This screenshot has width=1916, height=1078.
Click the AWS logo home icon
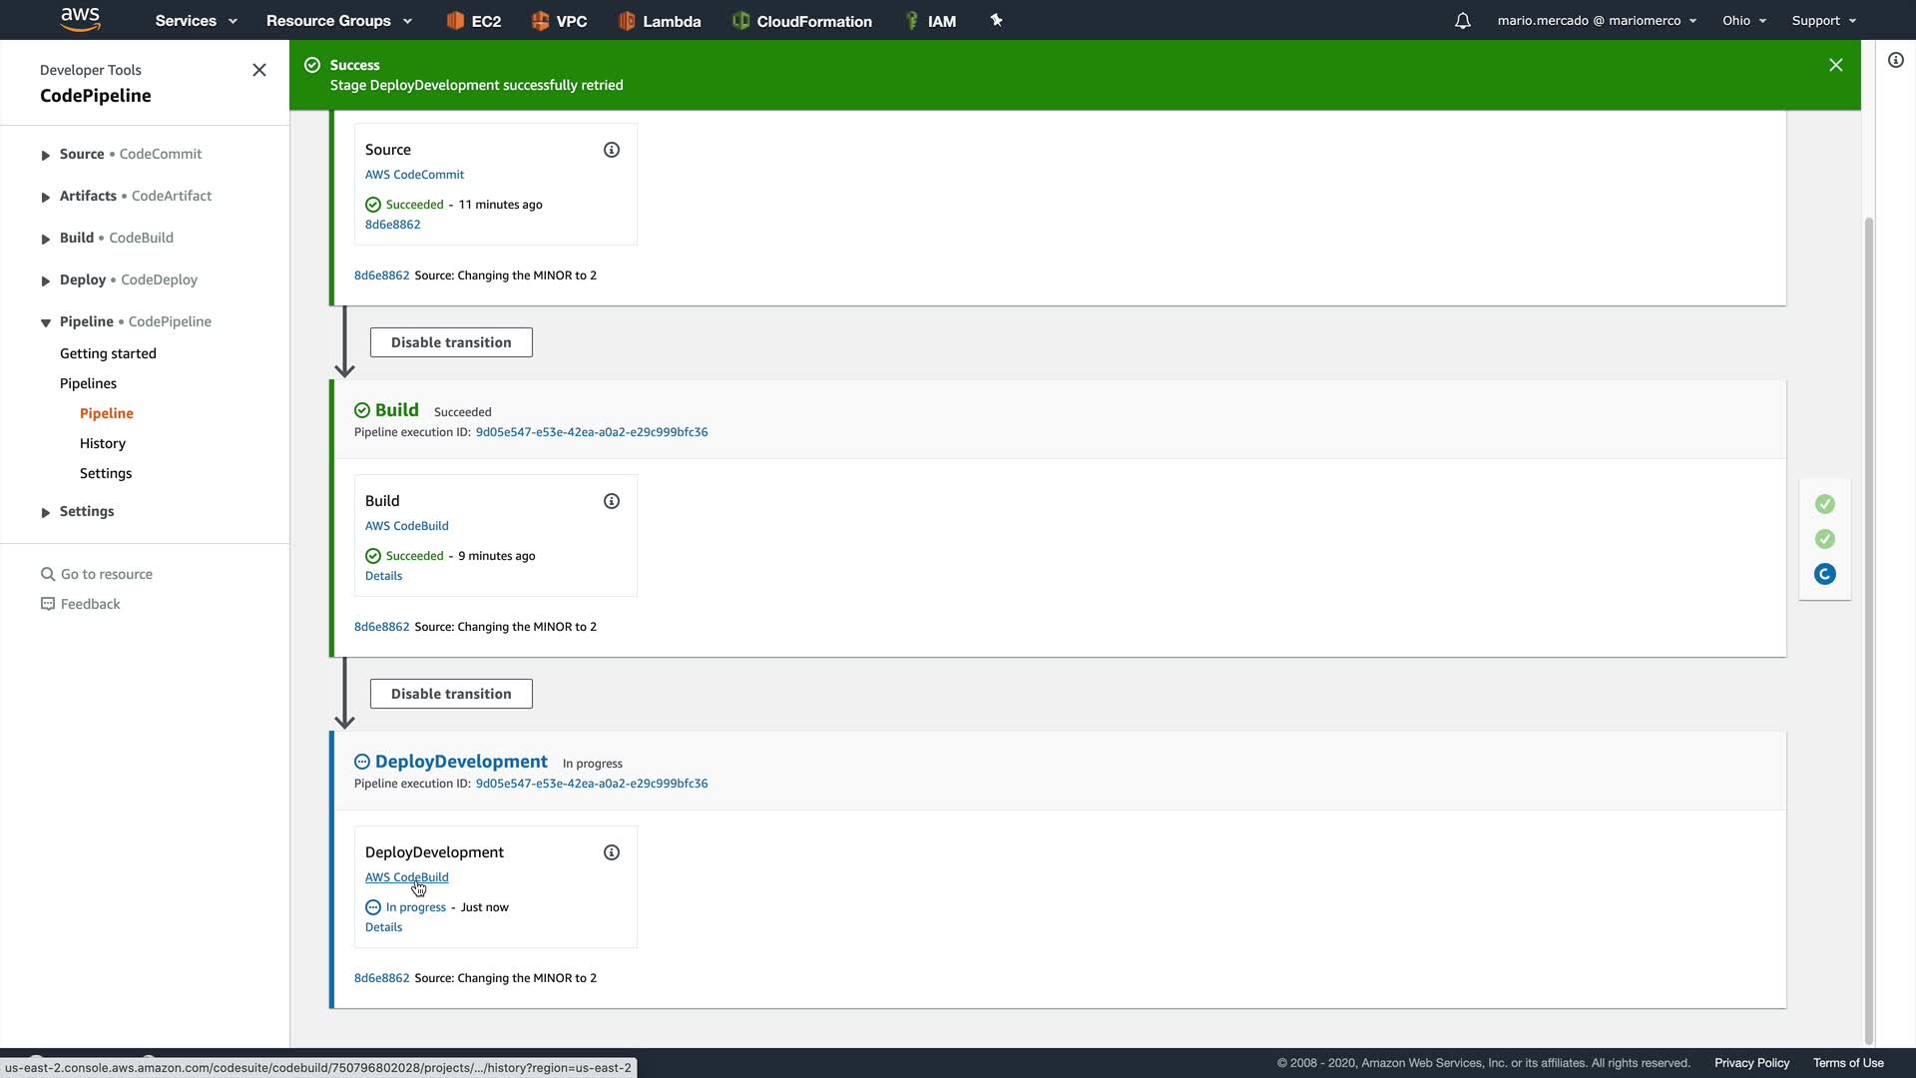(x=80, y=19)
